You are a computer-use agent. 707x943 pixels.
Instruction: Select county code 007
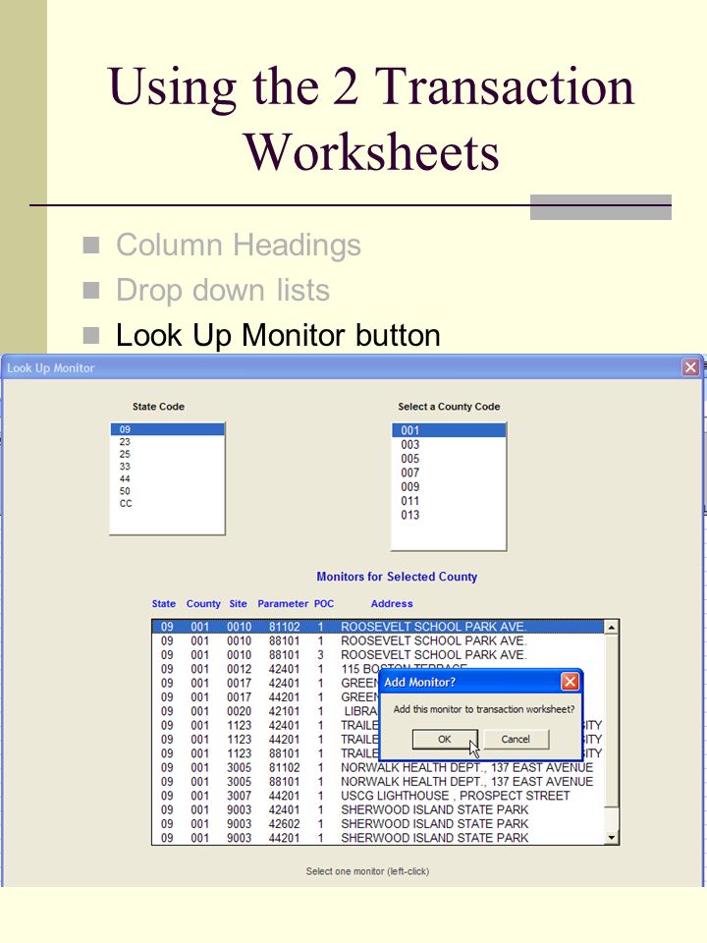[x=449, y=472]
